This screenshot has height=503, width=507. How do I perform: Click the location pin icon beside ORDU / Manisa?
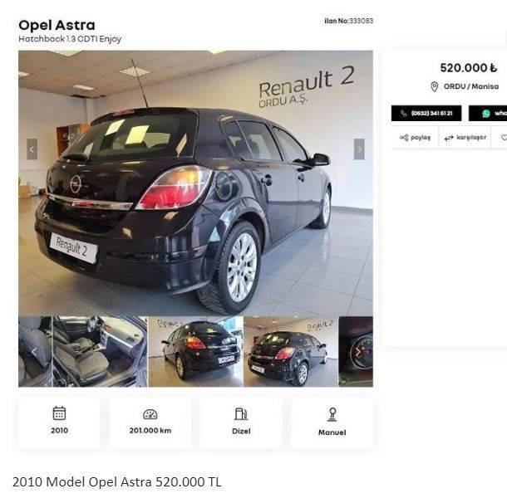[x=434, y=86]
